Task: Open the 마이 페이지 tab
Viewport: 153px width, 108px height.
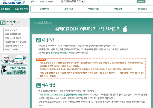Action: tap(5, 9)
